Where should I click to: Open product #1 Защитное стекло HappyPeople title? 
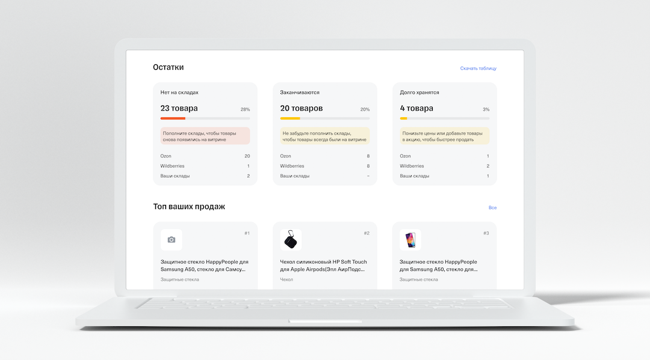click(x=205, y=265)
